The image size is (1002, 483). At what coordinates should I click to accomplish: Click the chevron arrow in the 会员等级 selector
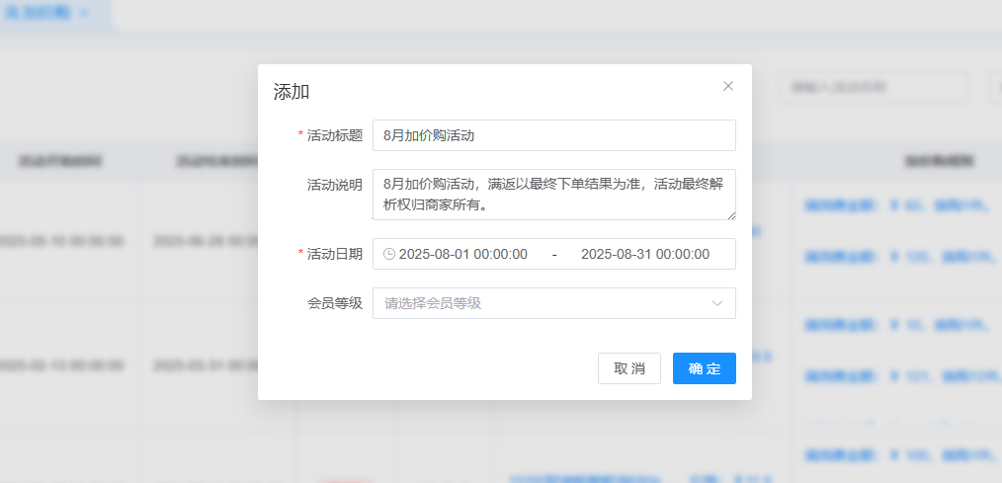pyautogui.click(x=717, y=303)
